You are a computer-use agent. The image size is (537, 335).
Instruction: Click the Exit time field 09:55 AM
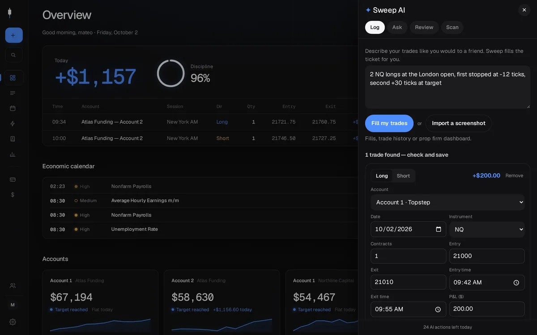(408, 309)
